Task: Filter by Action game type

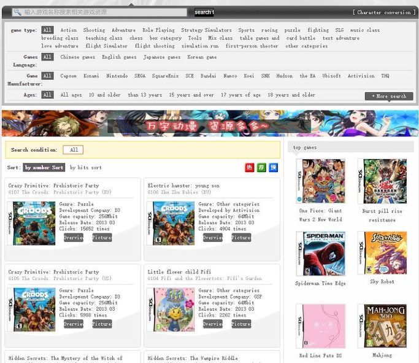Action: tap(69, 30)
